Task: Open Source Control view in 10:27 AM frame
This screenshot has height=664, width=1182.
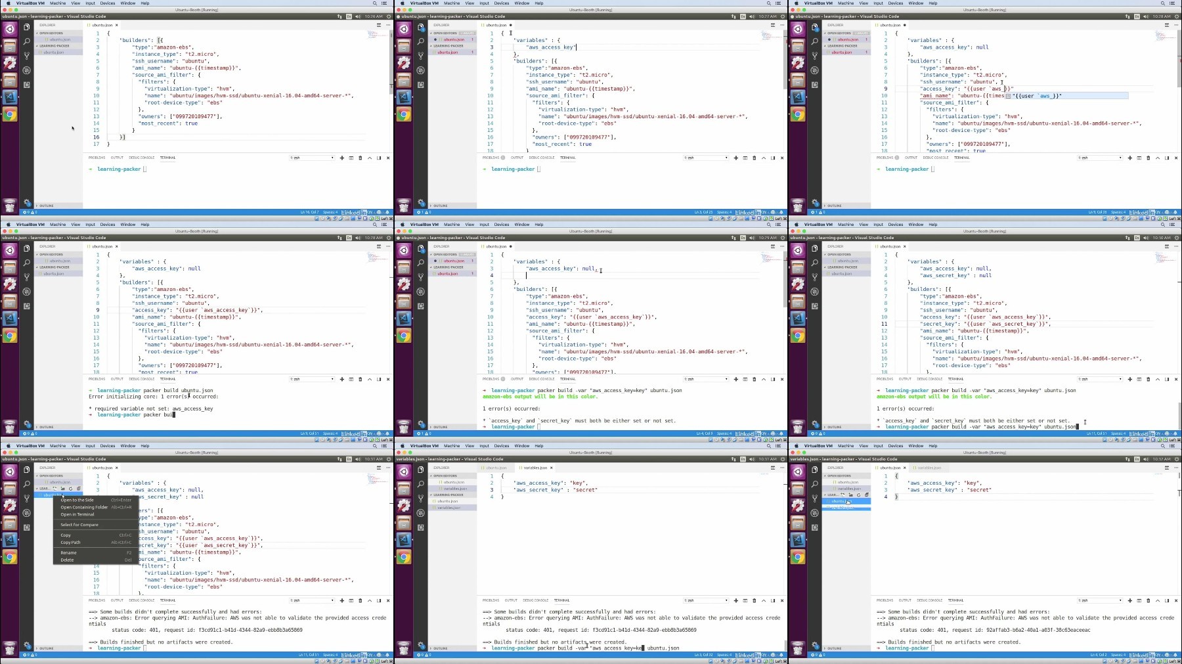Action: coord(421,55)
